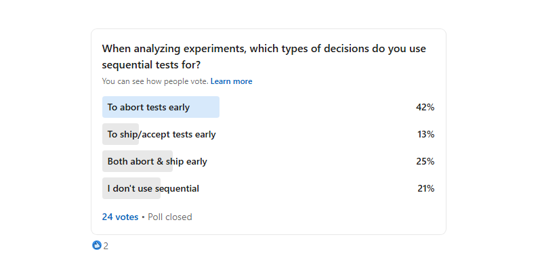Click the "Poll closed" status text
The height and width of the screenshot is (279, 542).
click(x=170, y=217)
